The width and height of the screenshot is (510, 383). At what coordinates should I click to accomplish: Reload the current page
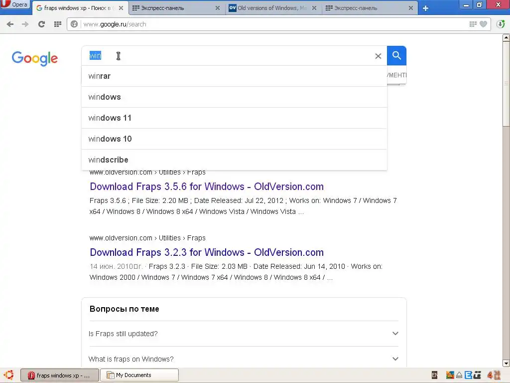tap(41, 24)
